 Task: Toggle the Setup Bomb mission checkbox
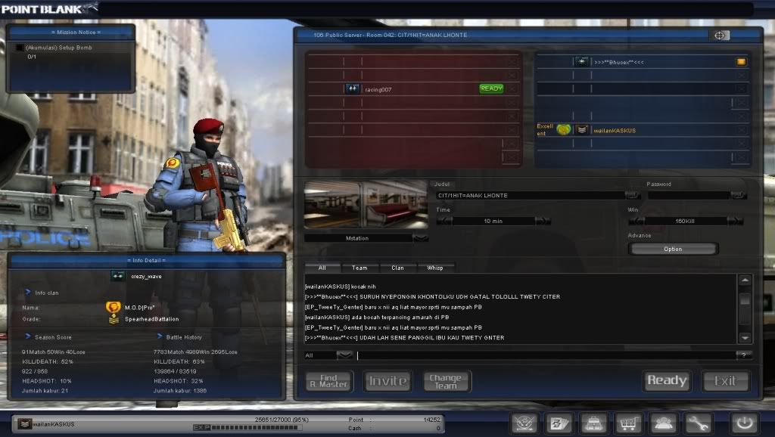20,48
